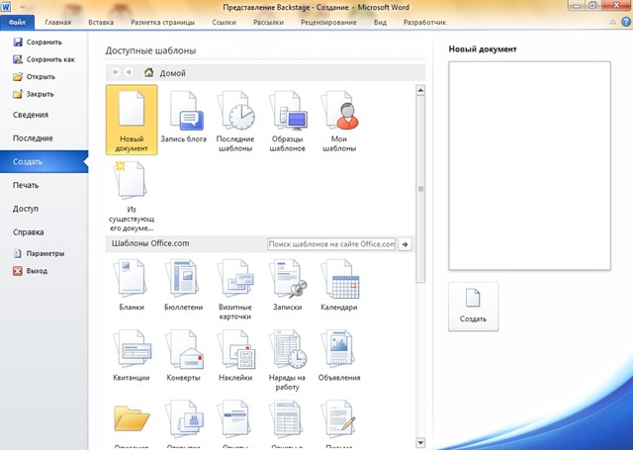Open Параметры settings
633x450 pixels.
(x=45, y=253)
